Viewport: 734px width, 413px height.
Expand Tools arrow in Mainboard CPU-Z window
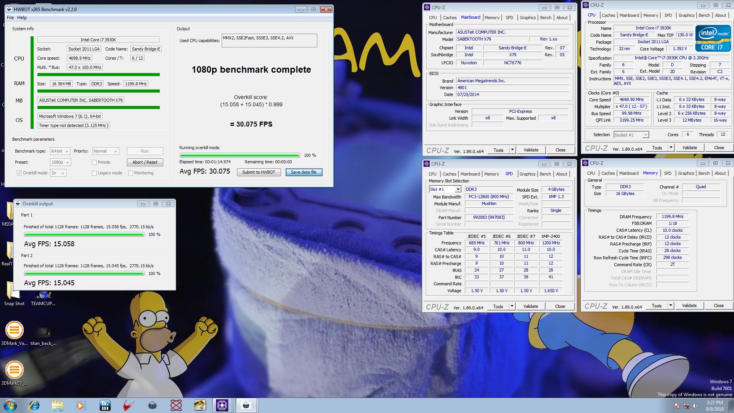point(512,150)
